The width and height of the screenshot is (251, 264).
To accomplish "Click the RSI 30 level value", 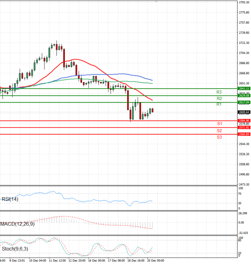I will pyautogui.click(x=240, y=203).
